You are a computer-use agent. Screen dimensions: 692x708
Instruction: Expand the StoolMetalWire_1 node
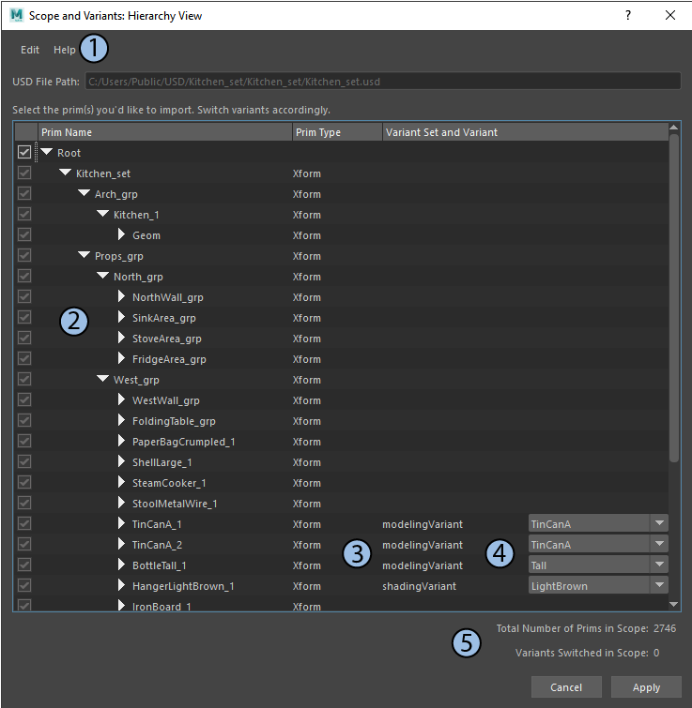(121, 503)
